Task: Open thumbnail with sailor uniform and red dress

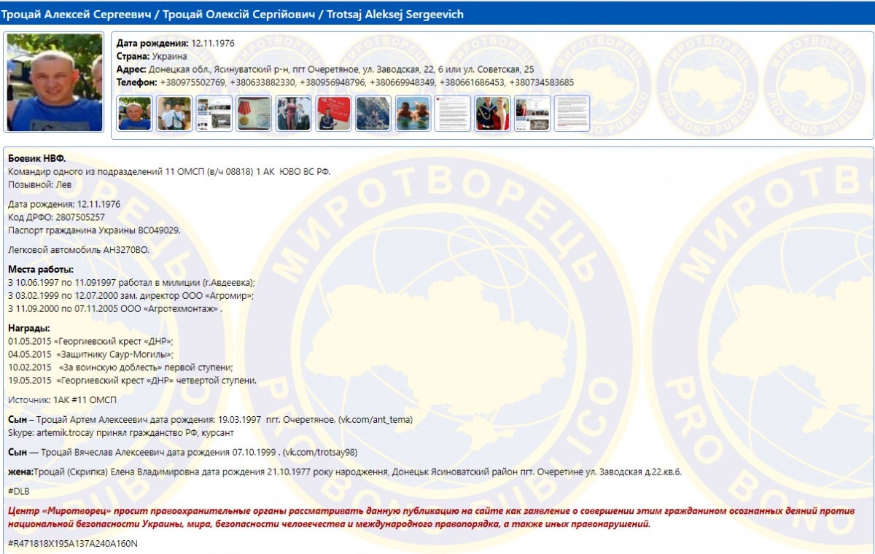Action: tap(493, 114)
